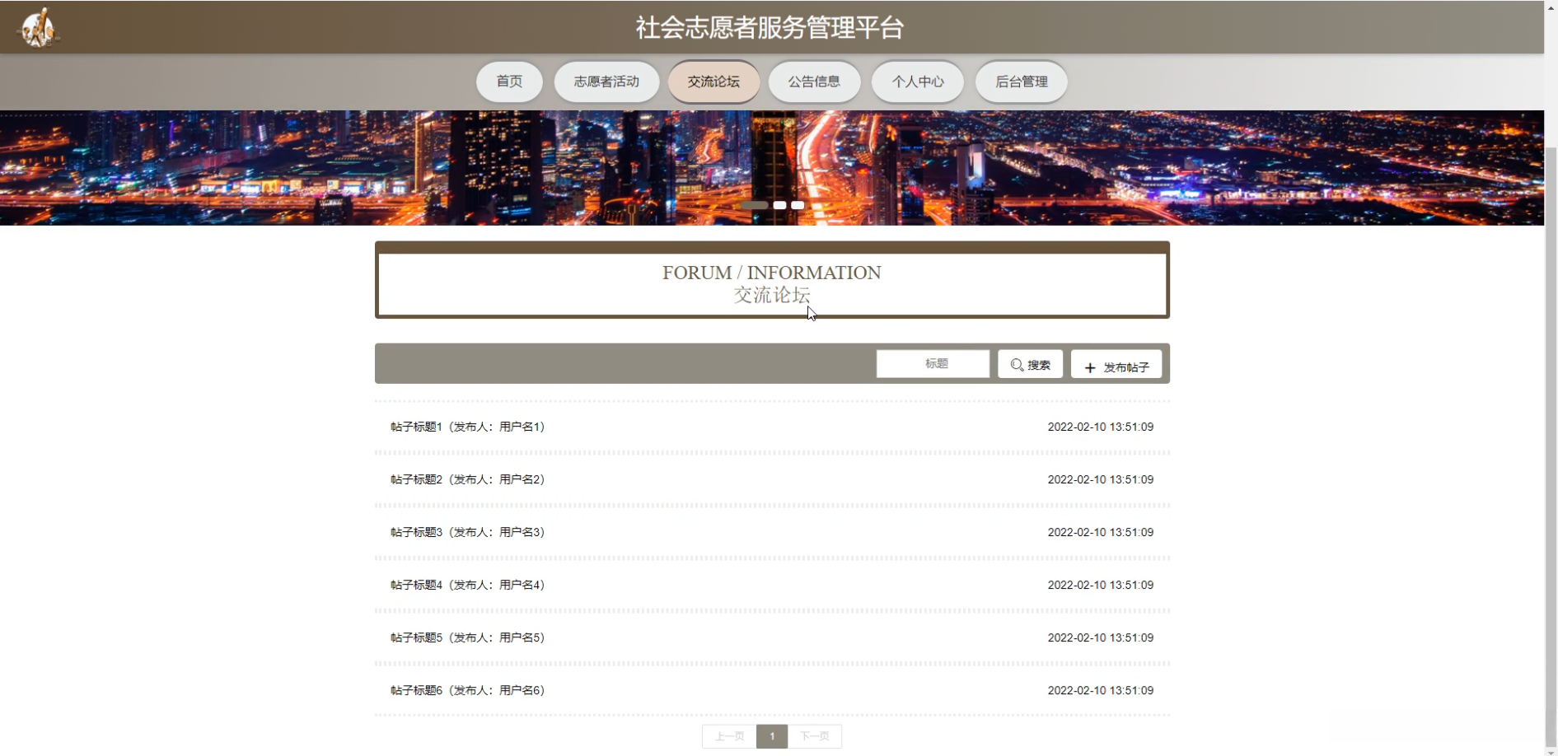Image resolution: width=1558 pixels, height=756 pixels.
Task: Click the timestamp of 帖子标题3 row
Action: tap(1101, 532)
